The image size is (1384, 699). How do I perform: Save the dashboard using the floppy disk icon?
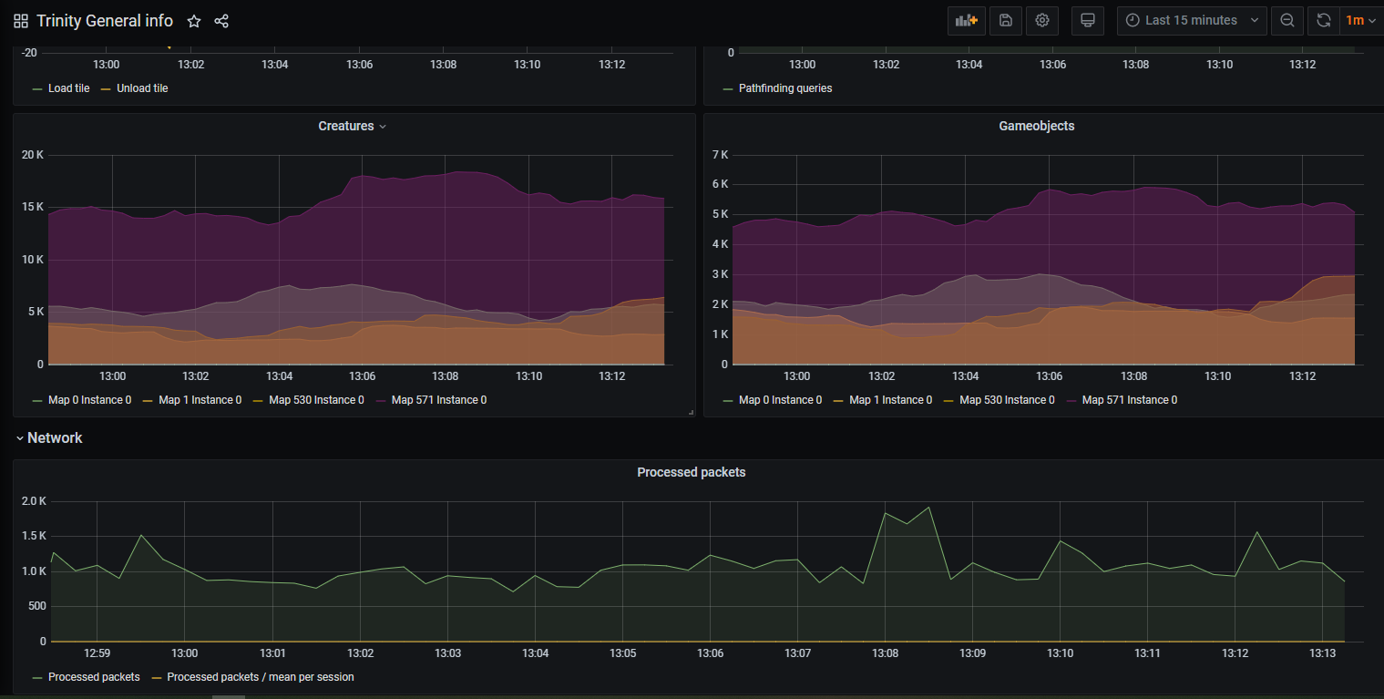1006,20
